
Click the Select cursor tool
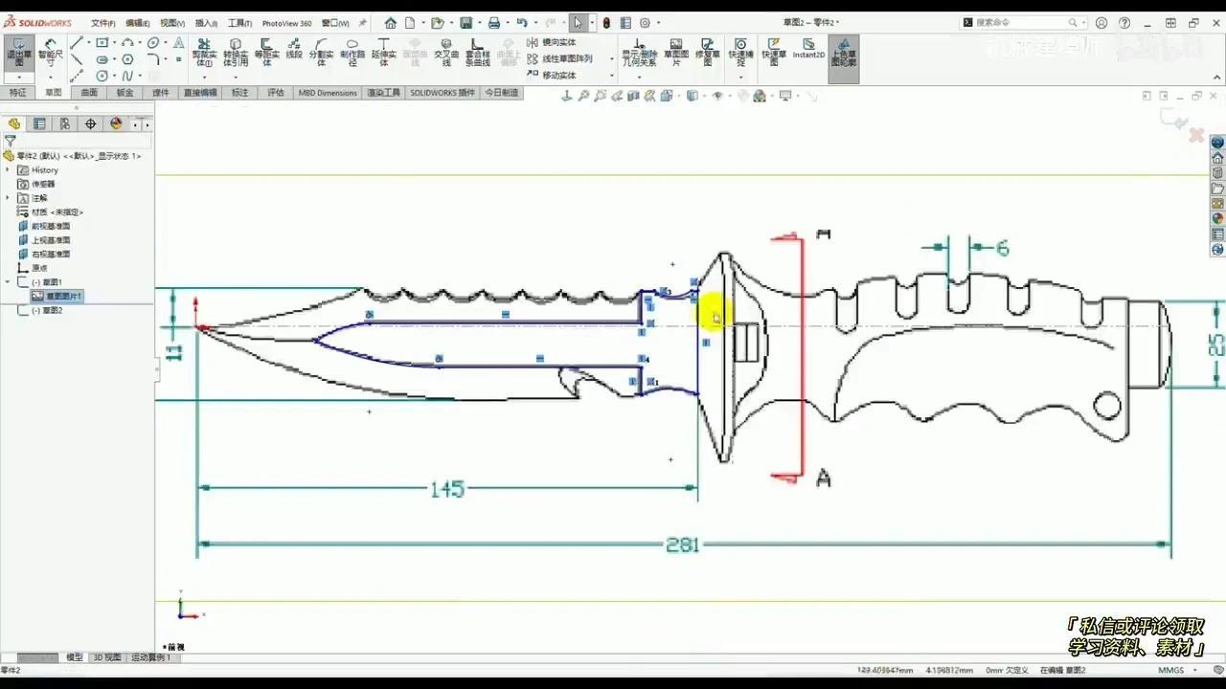pyautogui.click(x=578, y=23)
